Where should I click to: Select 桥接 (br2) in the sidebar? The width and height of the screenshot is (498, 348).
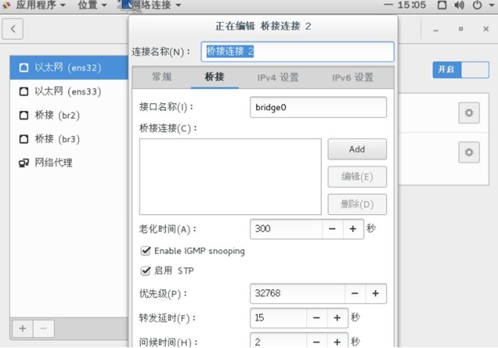[x=57, y=115]
